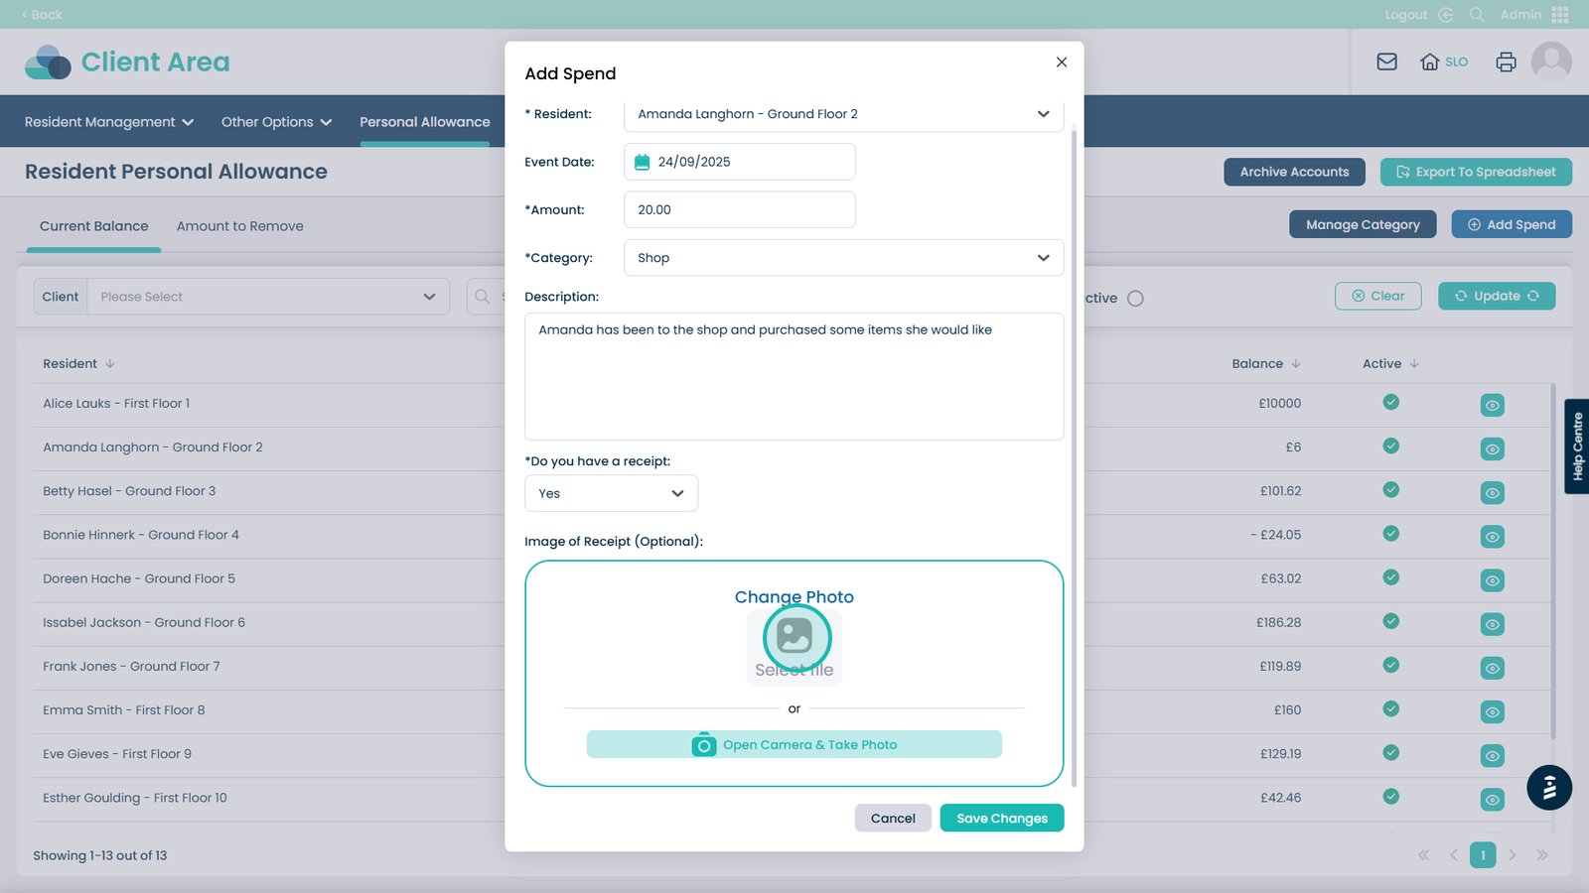Click into the Amount input field
Screen dimensions: 1589x893
739,210
